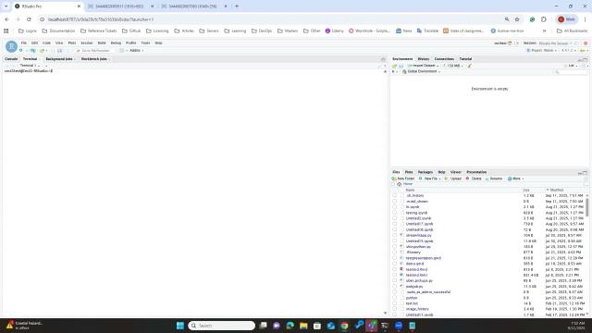This screenshot has height=333, width=592.
Task: Open the Global Environment dropdown
Action: (422, 71)
